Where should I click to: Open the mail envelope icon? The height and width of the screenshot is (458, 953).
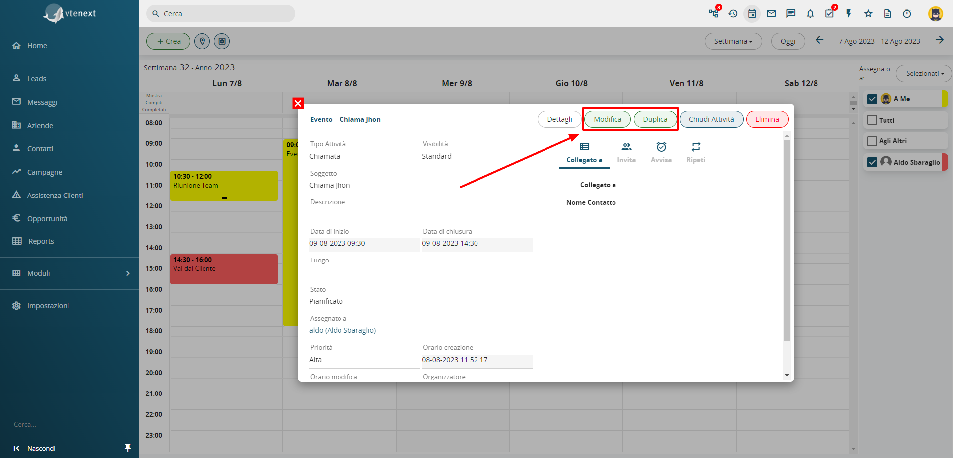coord(771,14)
